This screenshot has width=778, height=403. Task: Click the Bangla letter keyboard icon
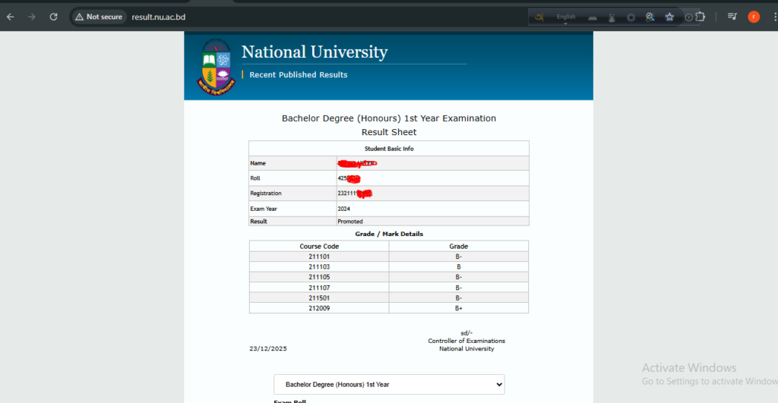[539, 17]
